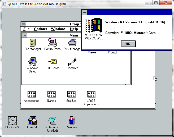Click the Microsoft Windows logo in About dialog
This screenshot has width=174, height=137.
pos(94,29)
